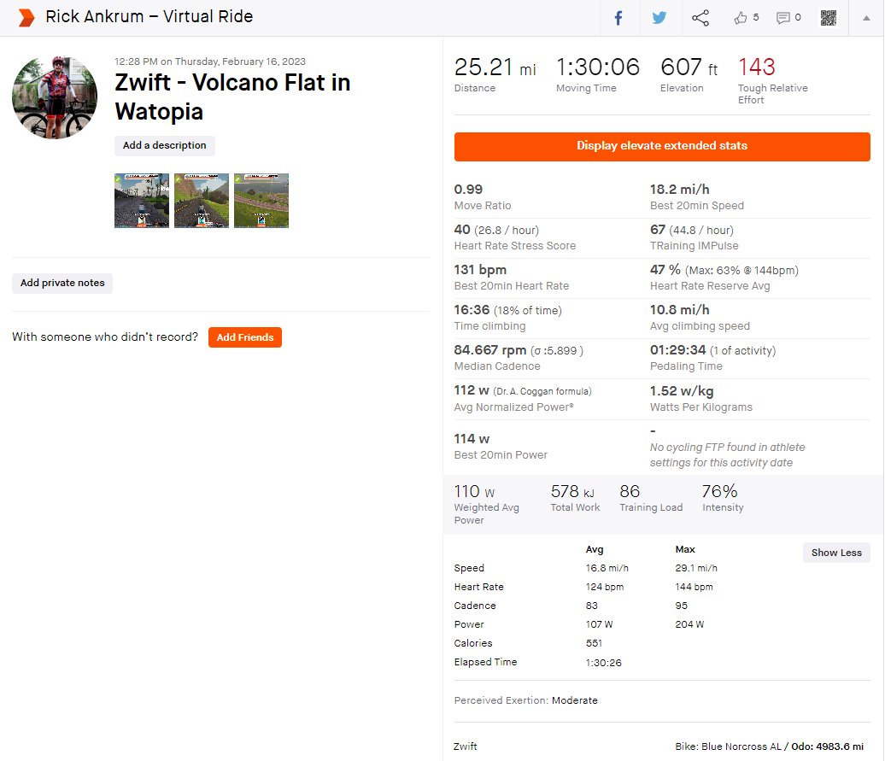Show the QR code for this activity
The height and width of the screenshot is (761, 885).
(828, 18)
